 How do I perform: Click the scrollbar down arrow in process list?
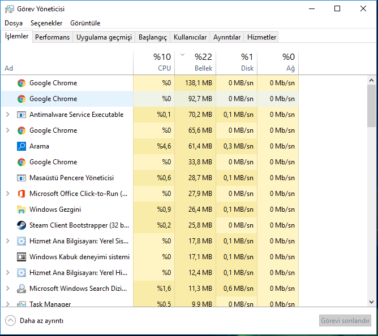[x=372, y=302]
